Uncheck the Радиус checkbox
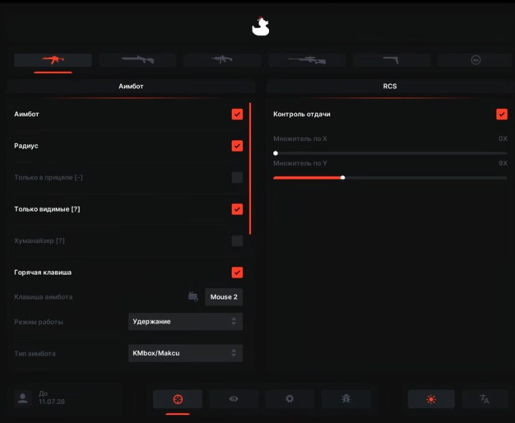This screenshot has width=515, height=423. pos(237,146)
